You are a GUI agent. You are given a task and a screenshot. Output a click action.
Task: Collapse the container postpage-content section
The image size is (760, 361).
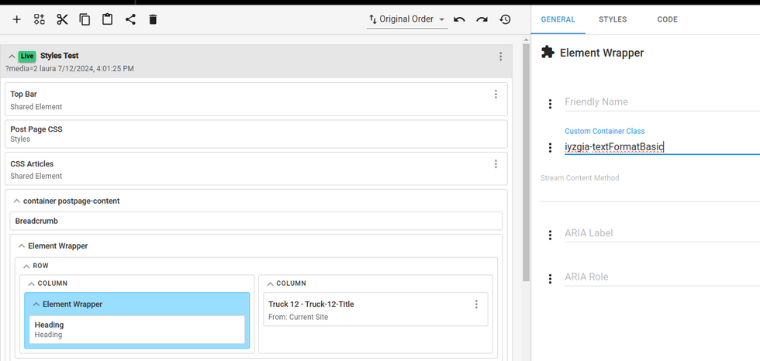click(17, 201)
